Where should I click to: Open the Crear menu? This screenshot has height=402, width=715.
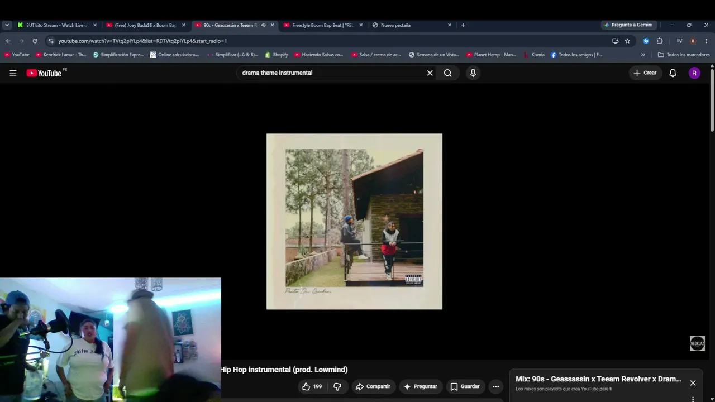(645, 73)
